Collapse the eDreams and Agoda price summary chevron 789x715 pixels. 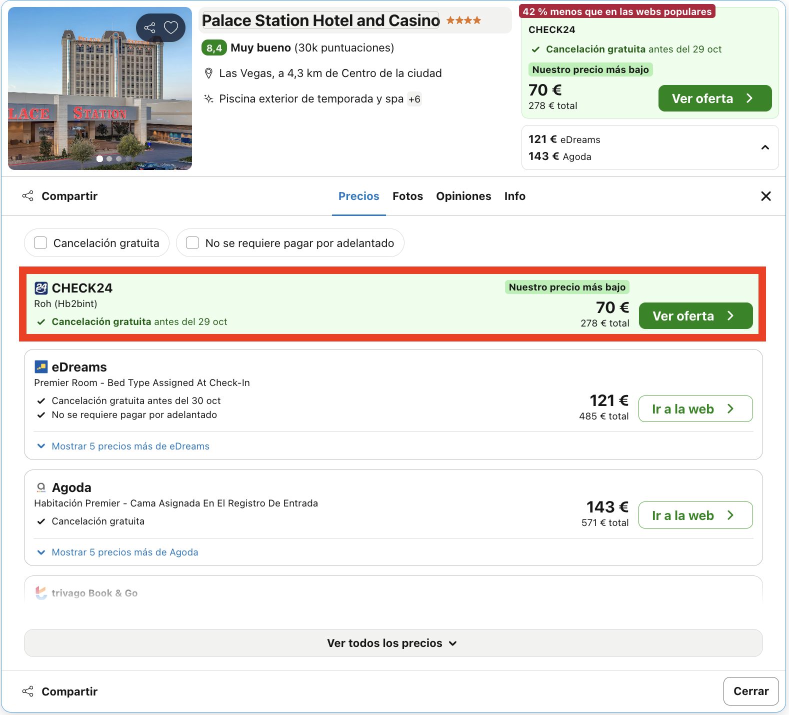point(765,147)
